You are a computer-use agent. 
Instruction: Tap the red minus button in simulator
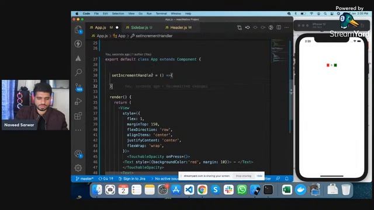[x=328, y=65]
